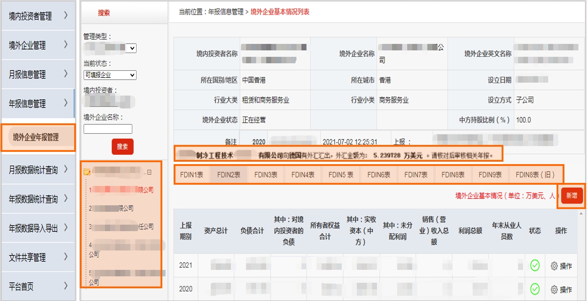Select the first company in the tree list
The image size is (587, 301).
[x=122, y=190]
